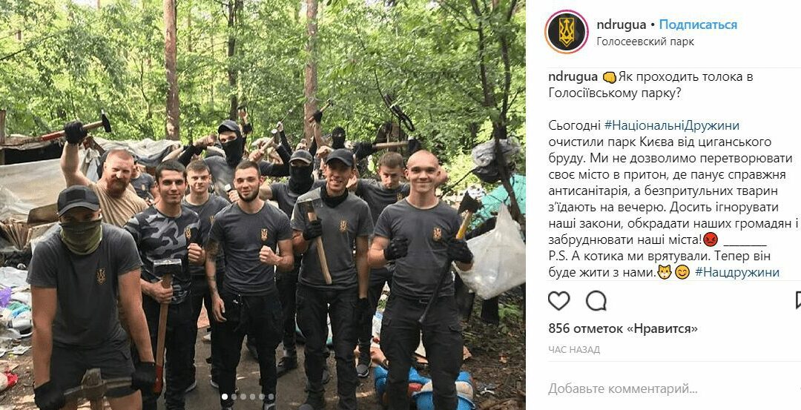Select the first highlighted carousel dot
The height and width of the screenshot is (410, 801).
225,397
